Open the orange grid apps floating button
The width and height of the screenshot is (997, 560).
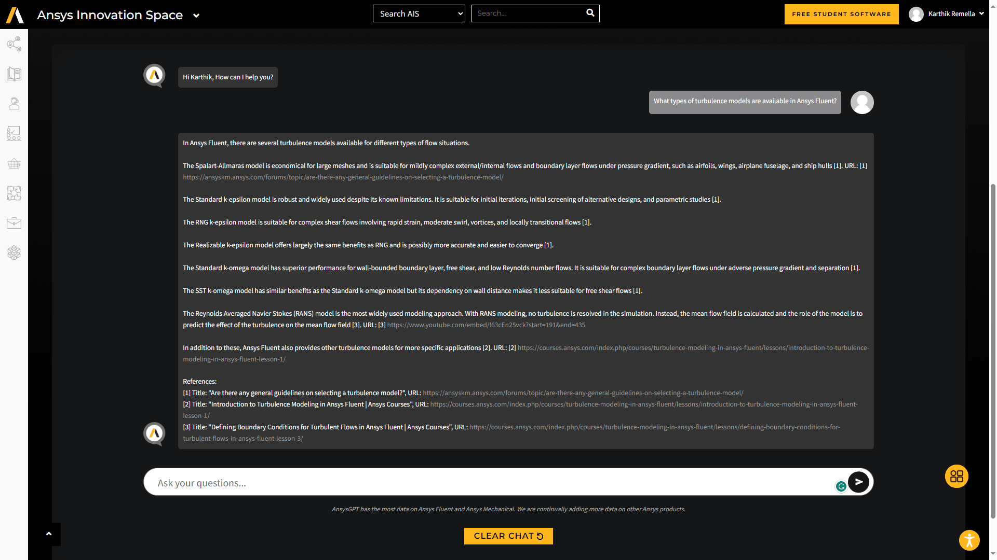(x=956, y=476)
